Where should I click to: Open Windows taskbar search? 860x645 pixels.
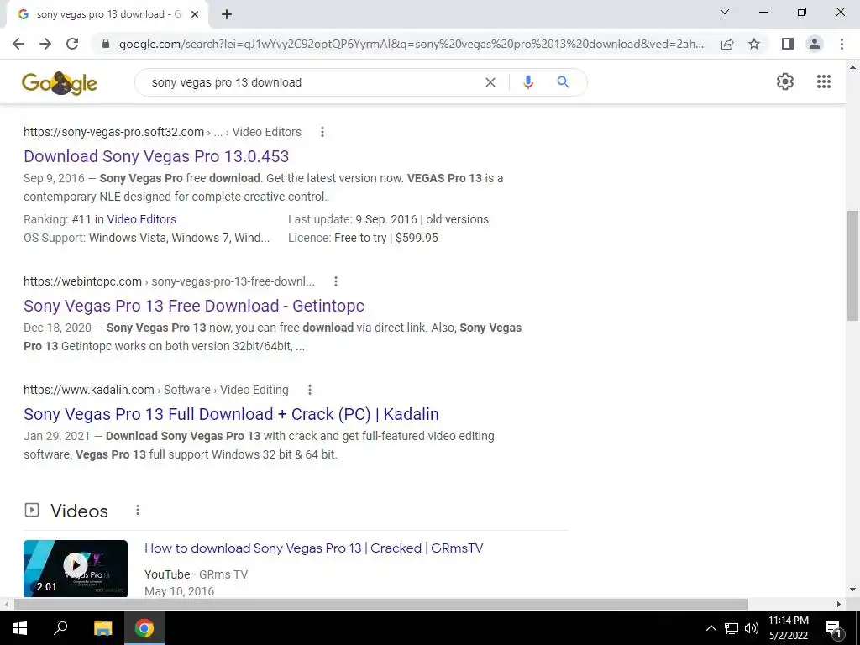(x=60, y=628)
